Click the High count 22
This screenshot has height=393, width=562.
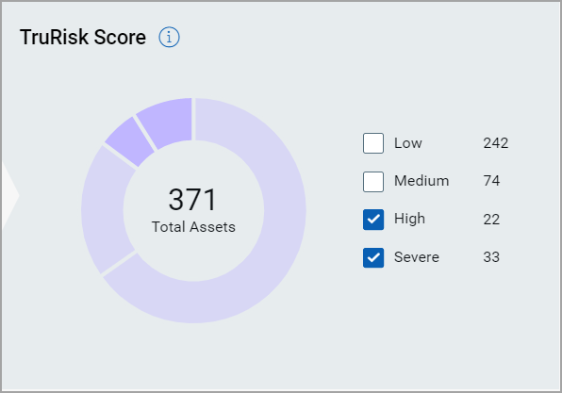point(491,220)
